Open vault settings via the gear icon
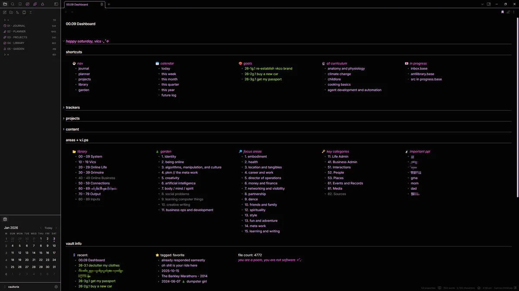 point(56,286)
